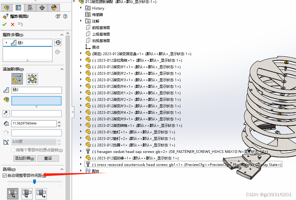This screenshot has height=200, width=296.
Task: Select the 前视基准面 plane
Action: (101, 28)
